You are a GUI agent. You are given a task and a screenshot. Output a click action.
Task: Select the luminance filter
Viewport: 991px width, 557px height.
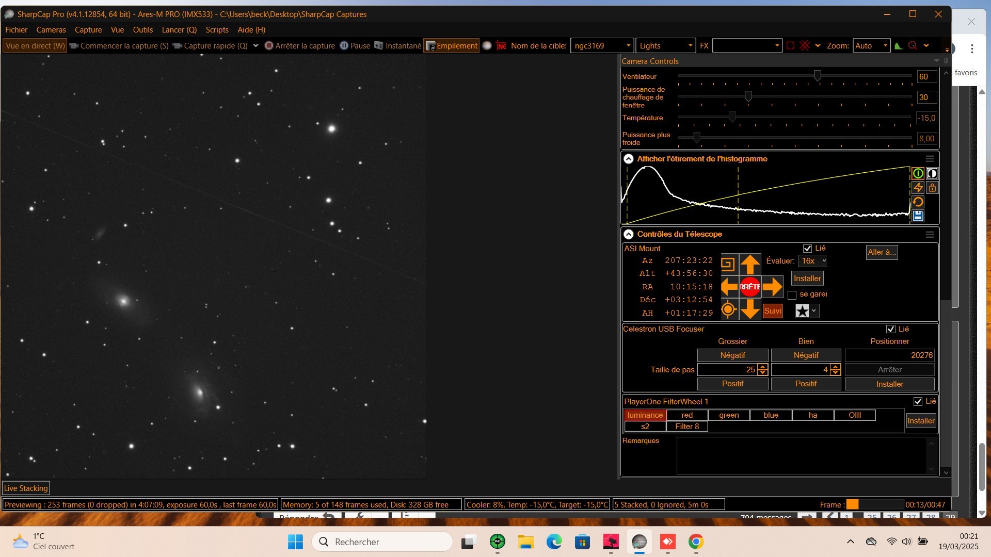(x=645, y=415)
